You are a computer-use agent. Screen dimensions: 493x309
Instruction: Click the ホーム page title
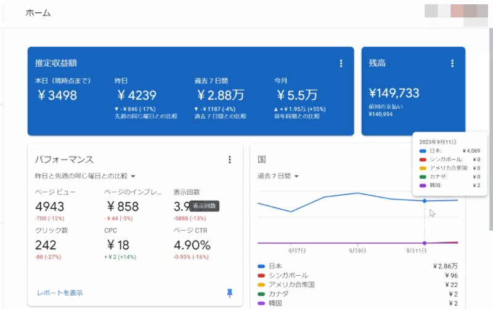pyautogui.click(x=38, y=13)
